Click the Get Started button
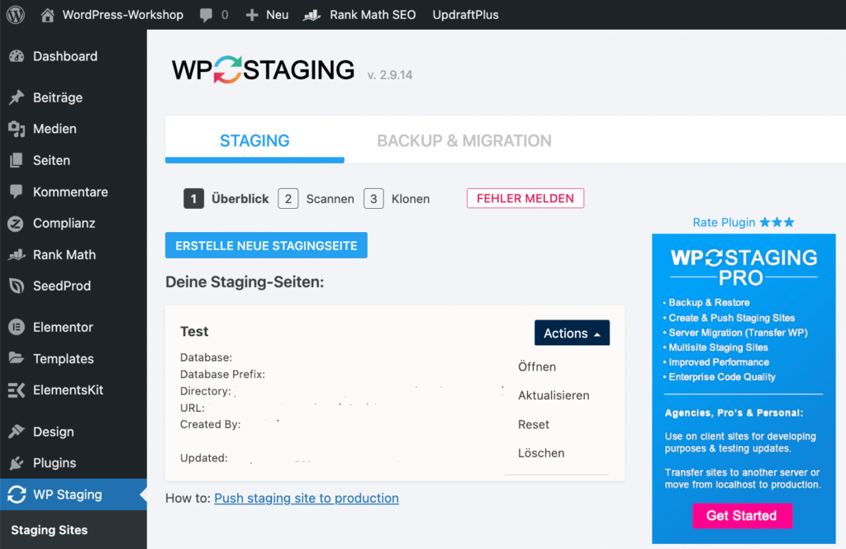 point(742,515)
